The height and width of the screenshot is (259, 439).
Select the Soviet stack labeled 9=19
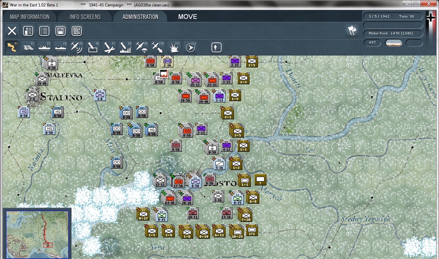coord(203,232)
